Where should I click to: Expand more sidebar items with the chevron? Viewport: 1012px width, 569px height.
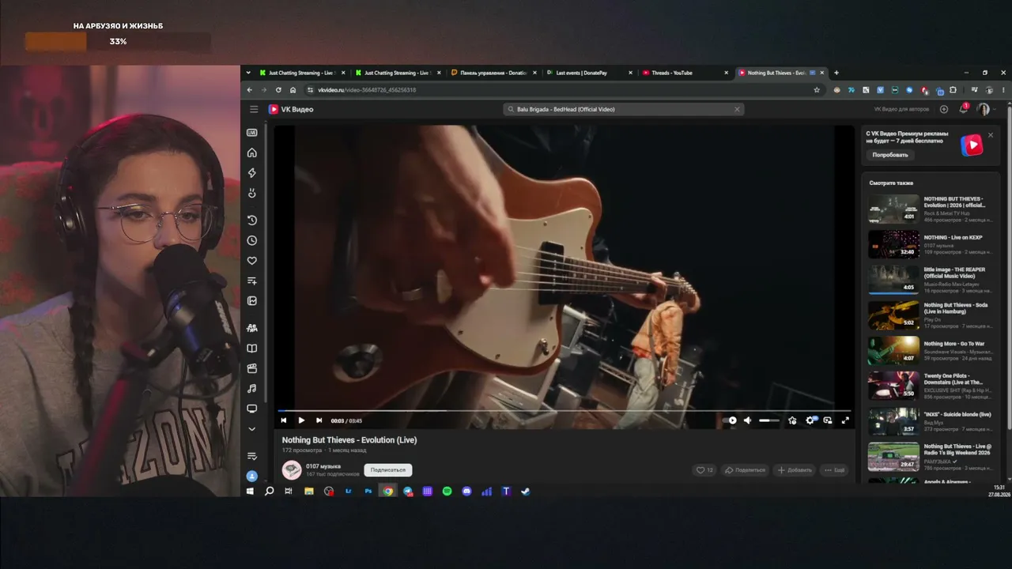click(252, 429)
